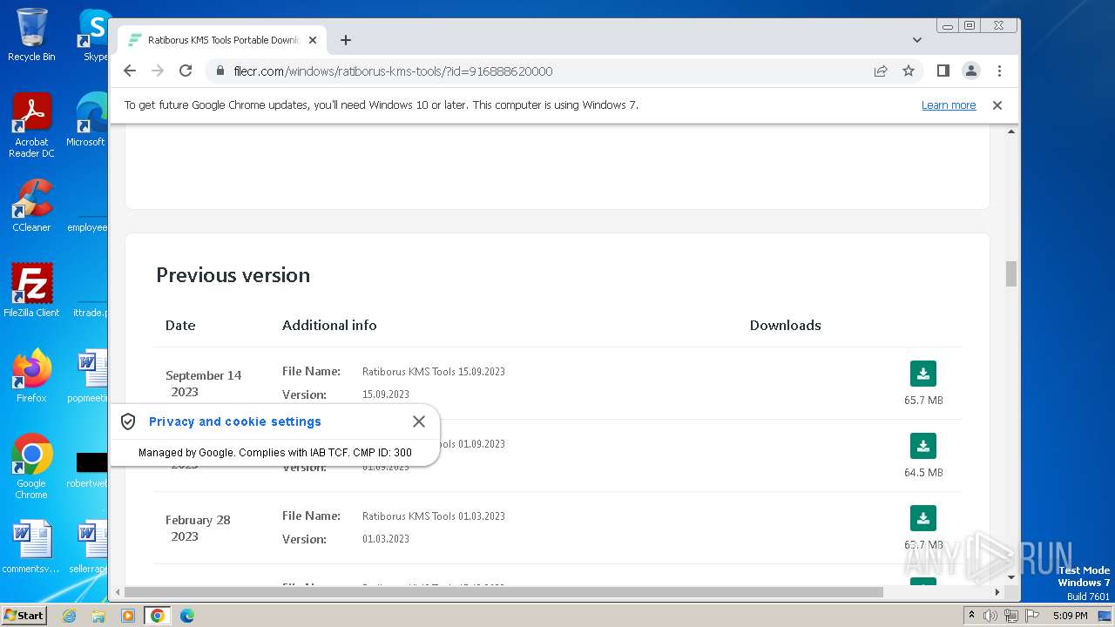This screenshot has width=1115, height=627.
Task: Click the horizontal scroll left arrow
Action: tap(117, 592)
